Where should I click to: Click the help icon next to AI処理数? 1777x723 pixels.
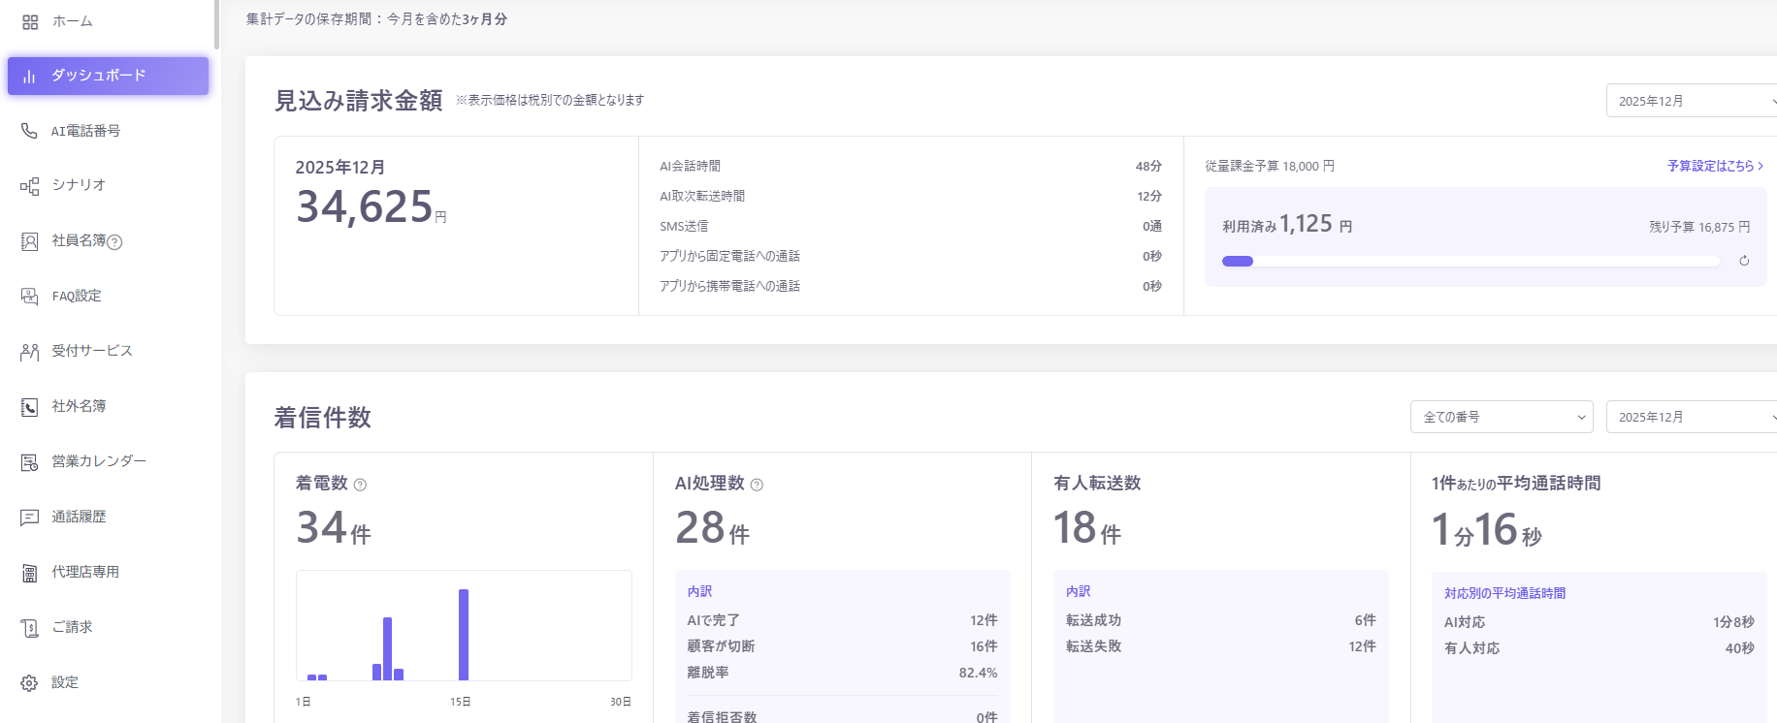click(x=757, y=485)
